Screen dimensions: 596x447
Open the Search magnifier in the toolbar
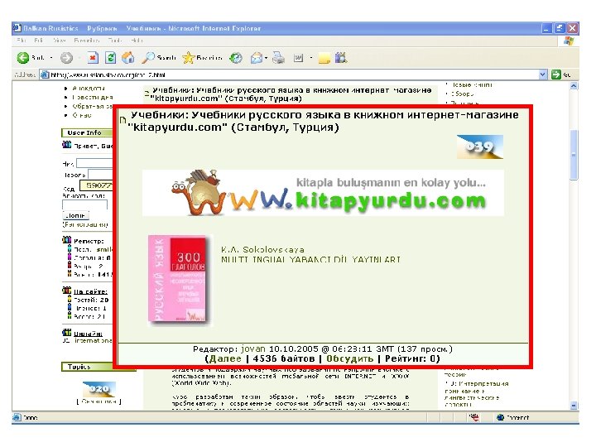pos(148,58)
